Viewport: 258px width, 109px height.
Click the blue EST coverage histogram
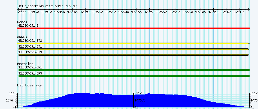(133, 100)
